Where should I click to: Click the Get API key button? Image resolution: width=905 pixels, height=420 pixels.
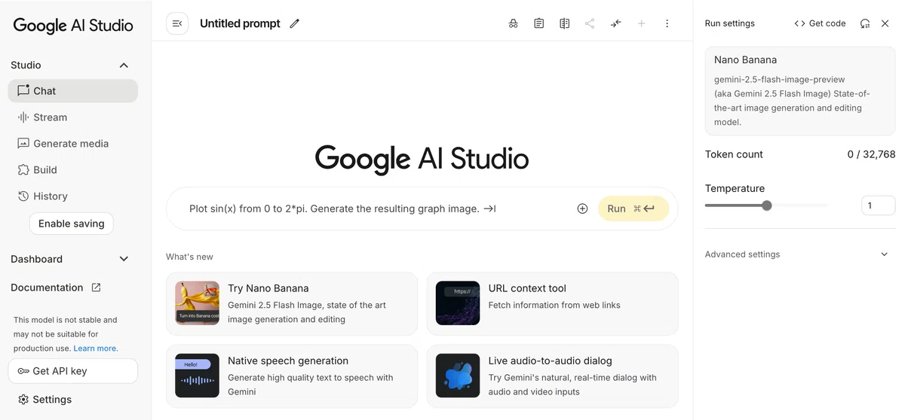click(x=73, y=371)
